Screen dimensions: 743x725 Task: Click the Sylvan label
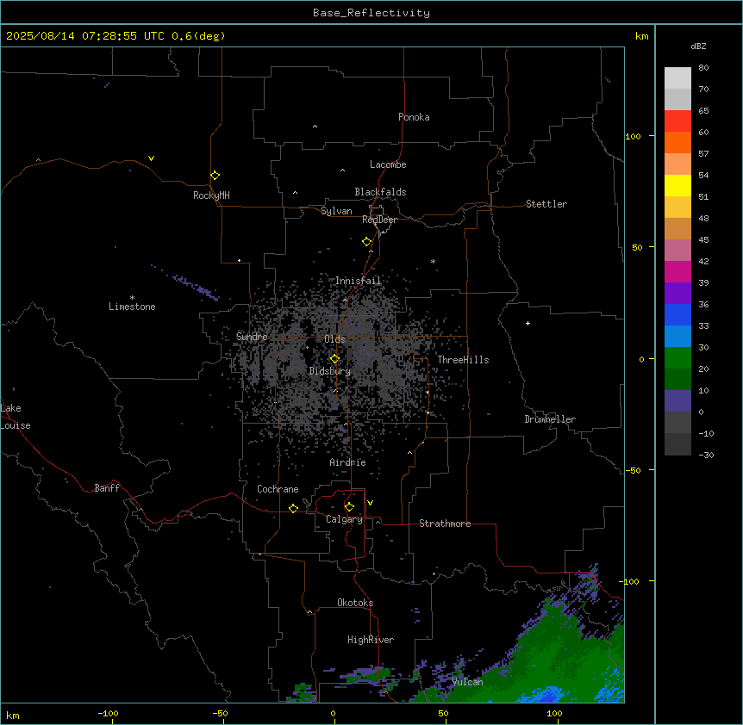tap(336, 211)
